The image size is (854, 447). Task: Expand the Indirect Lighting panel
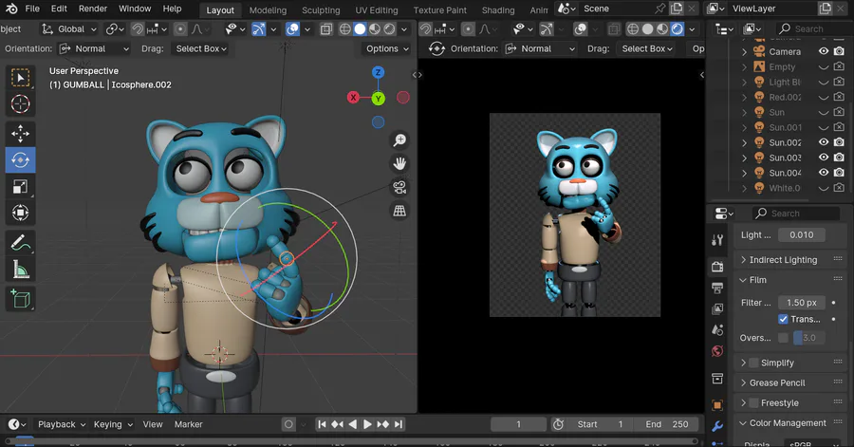pos(783,260)
